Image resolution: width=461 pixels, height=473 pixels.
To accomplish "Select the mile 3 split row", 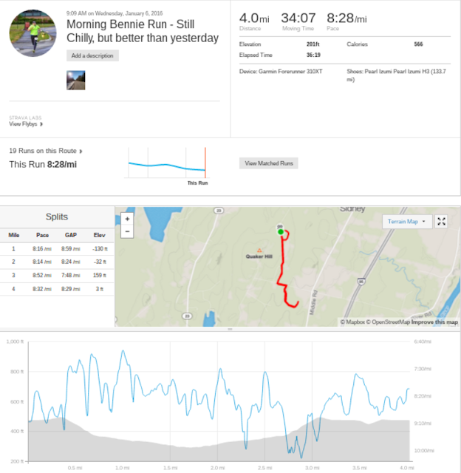I will (57, 276).
